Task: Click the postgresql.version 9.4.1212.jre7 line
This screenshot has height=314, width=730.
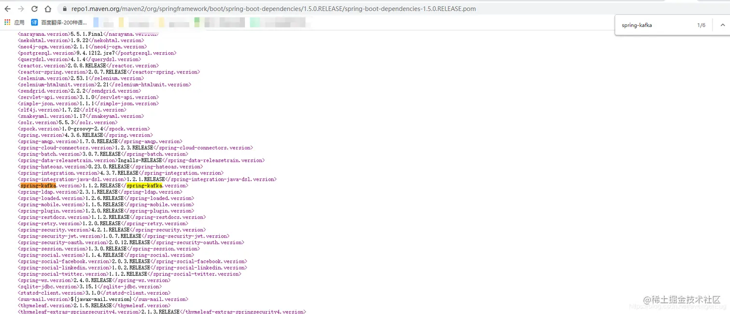Action: [97, 53]
